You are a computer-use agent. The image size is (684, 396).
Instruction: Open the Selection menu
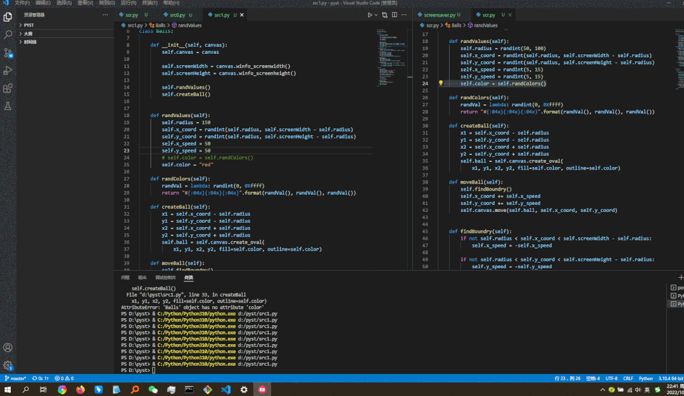[x=64, y=3]
